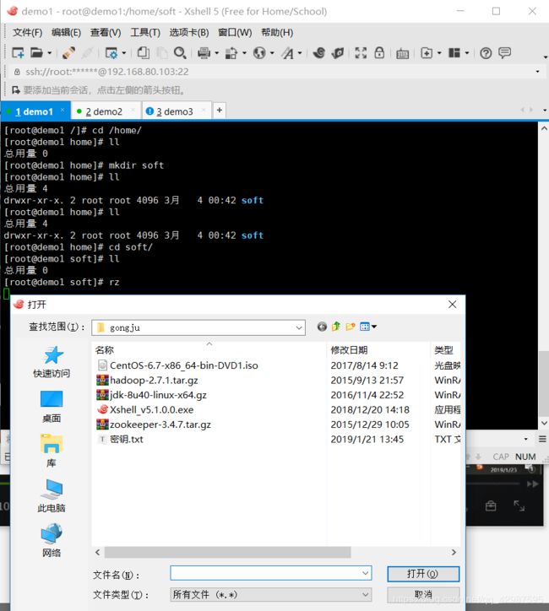
Task: Click the Xftp swirl icon
Action: (319, 52)
